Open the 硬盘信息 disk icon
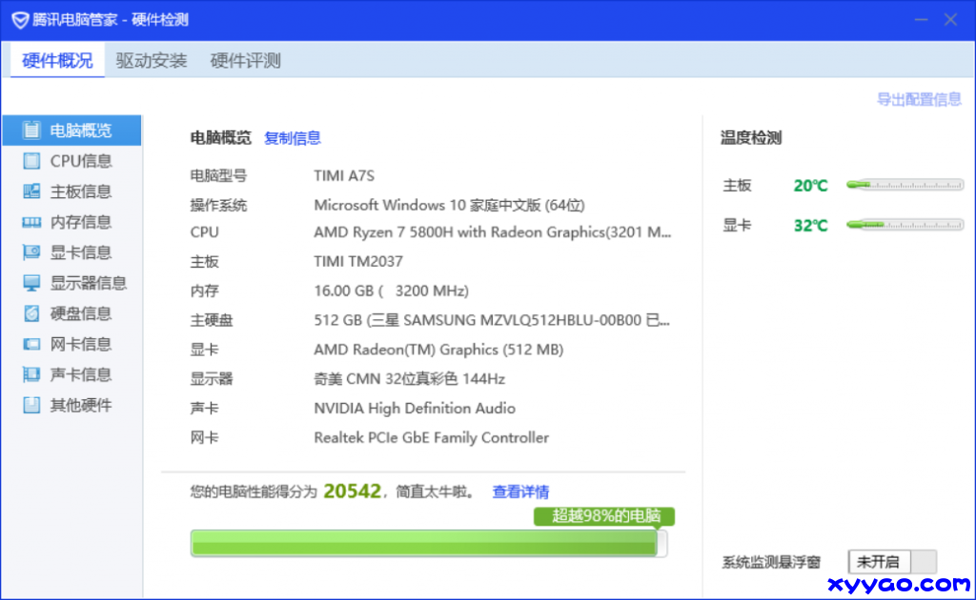The height and width of the screenshot is (600, 976). pos(31,313)
